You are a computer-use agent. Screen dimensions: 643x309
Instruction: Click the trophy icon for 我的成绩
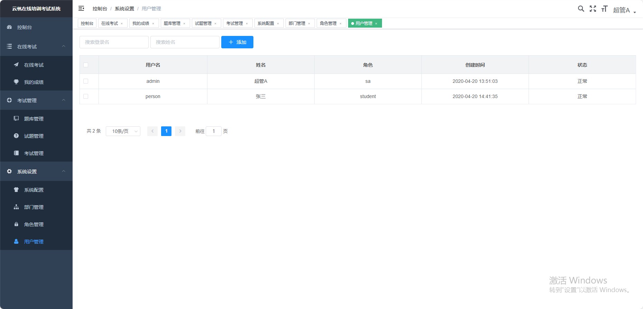pyautogui.click(x=16, y=82)
